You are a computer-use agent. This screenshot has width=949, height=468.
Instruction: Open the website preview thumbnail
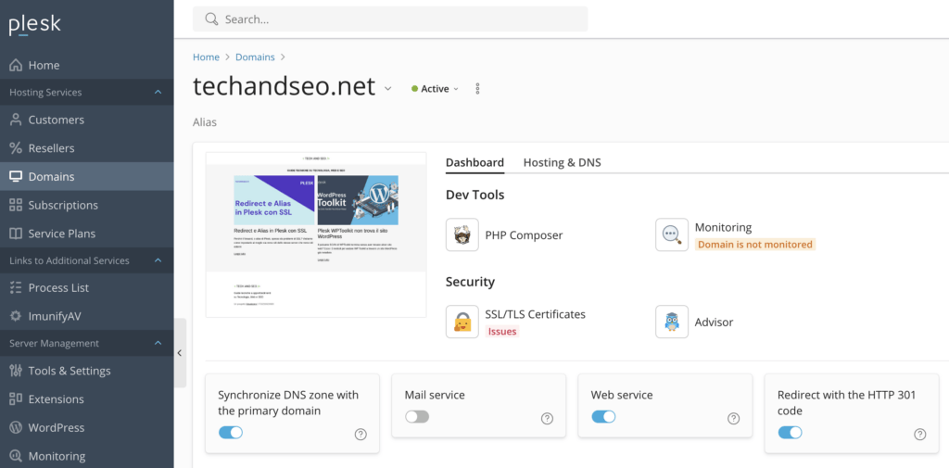click(316, 234)
